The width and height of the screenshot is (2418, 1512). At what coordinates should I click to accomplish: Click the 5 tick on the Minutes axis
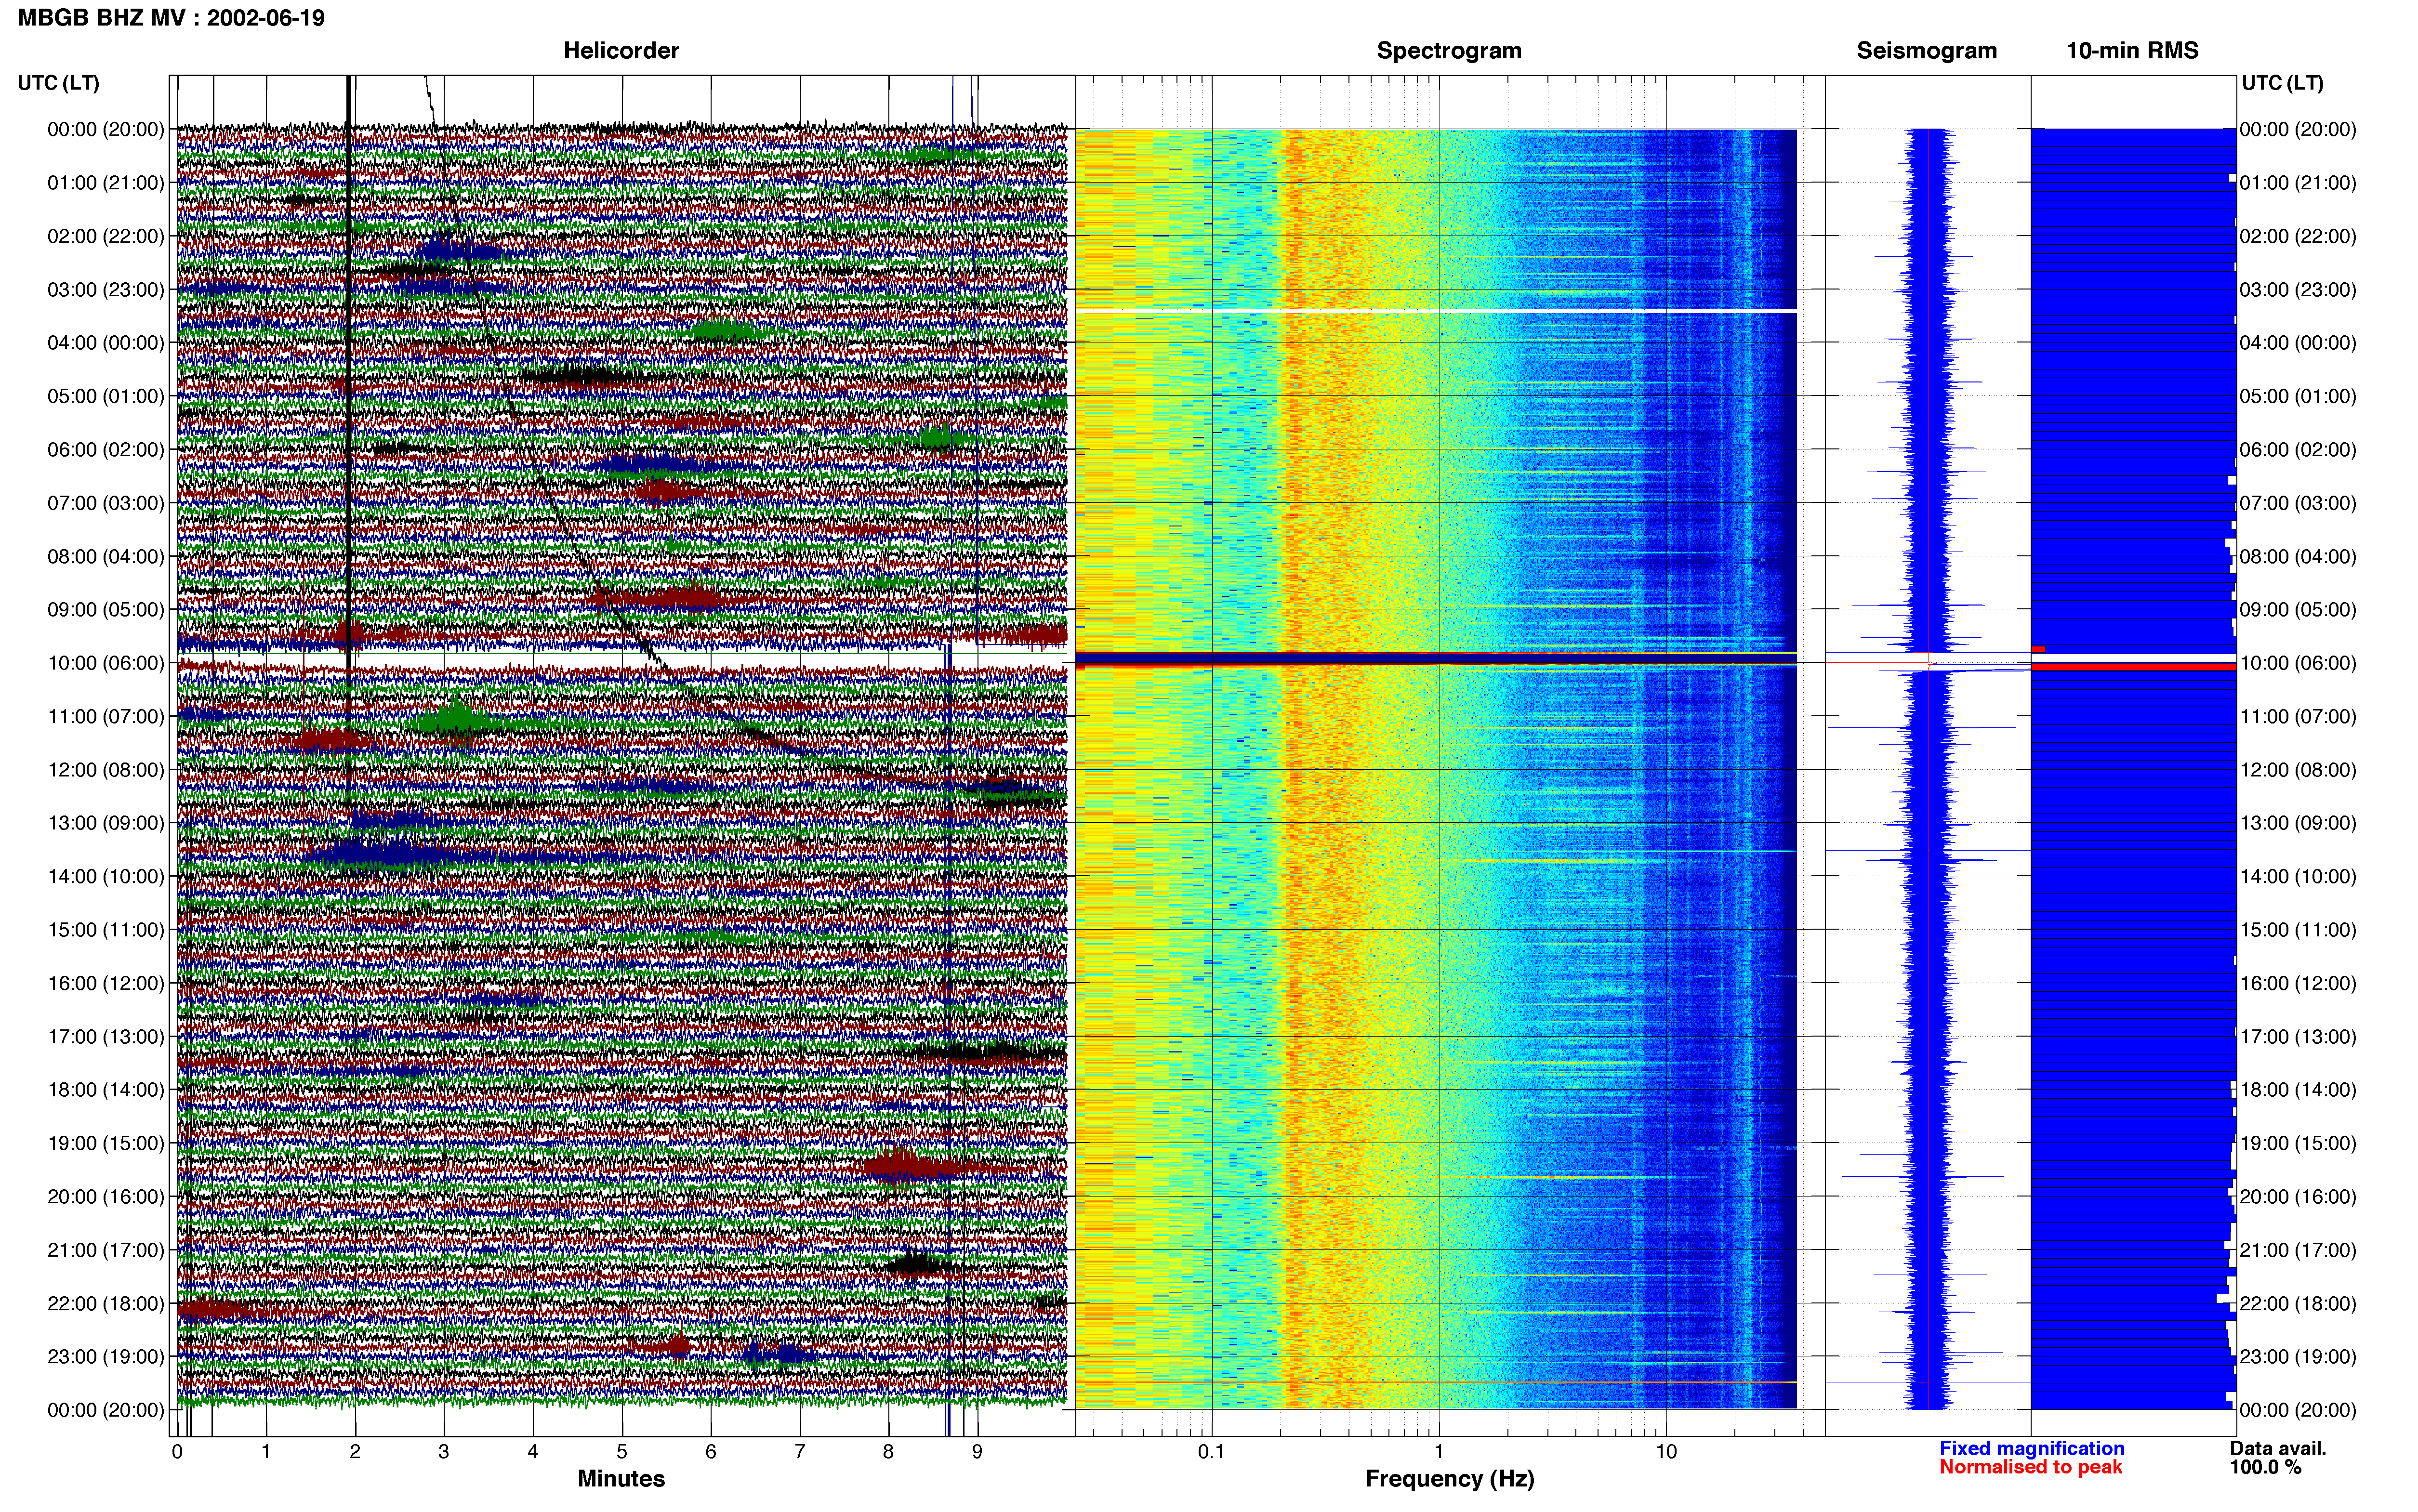click(x=622, y=1451)
